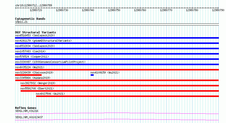
Task: Click the blue bar under nsv6516453
Action: pyautogui.click(x=117, y=38)
